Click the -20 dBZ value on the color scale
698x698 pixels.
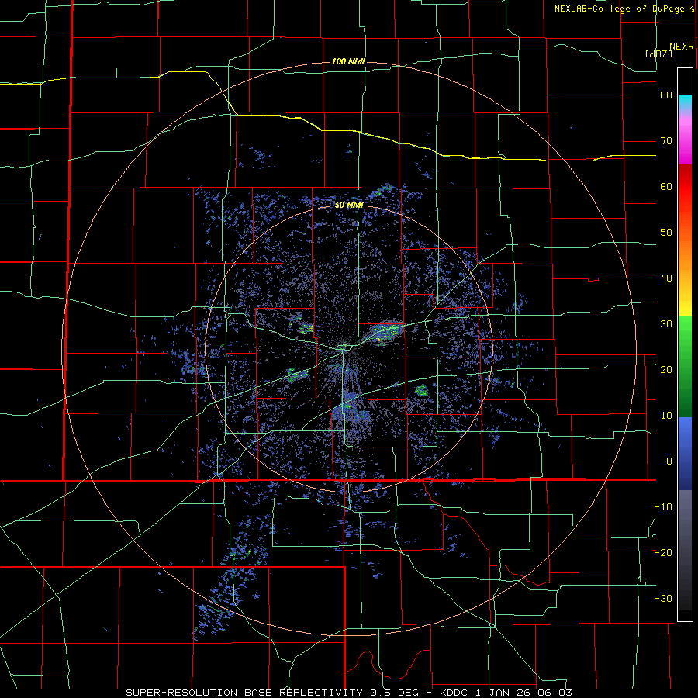click(663, 553)
